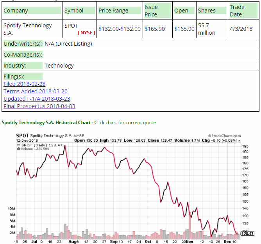Click the Shares column header
This screenshot has height=244, width=261.
212,11
